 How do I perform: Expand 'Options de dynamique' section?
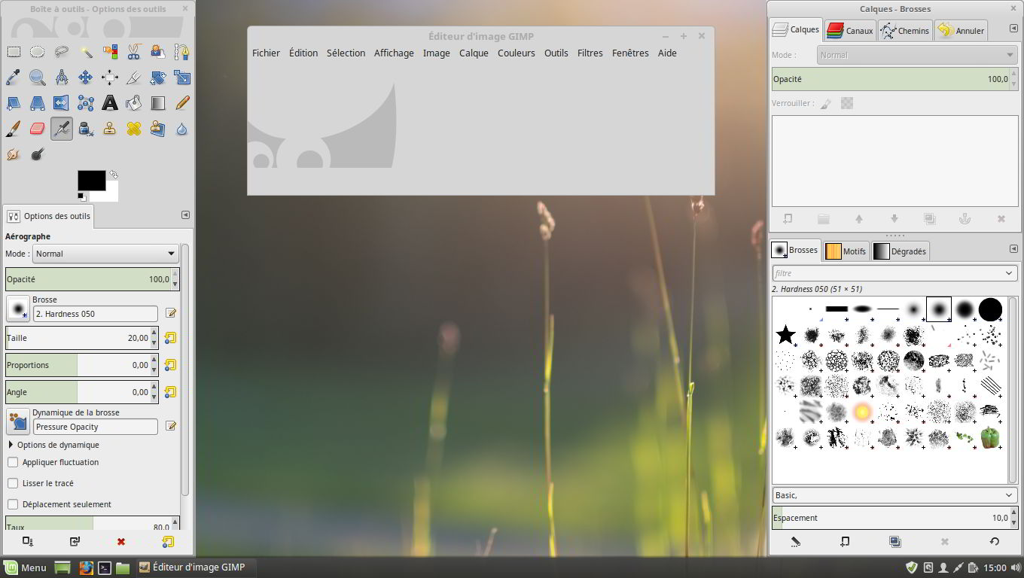click(x=11, y=445)
